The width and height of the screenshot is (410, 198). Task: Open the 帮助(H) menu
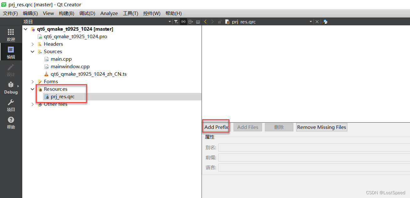[173, 13]
